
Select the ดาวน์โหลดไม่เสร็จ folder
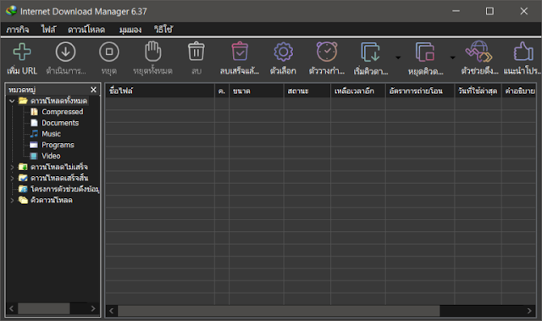click(59, 167)
